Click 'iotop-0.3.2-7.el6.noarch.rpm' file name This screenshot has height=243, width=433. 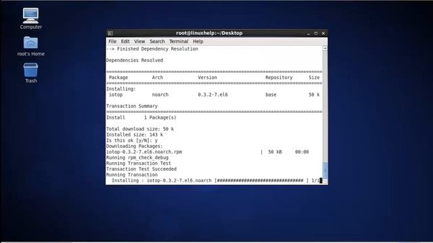pos(144,152)
